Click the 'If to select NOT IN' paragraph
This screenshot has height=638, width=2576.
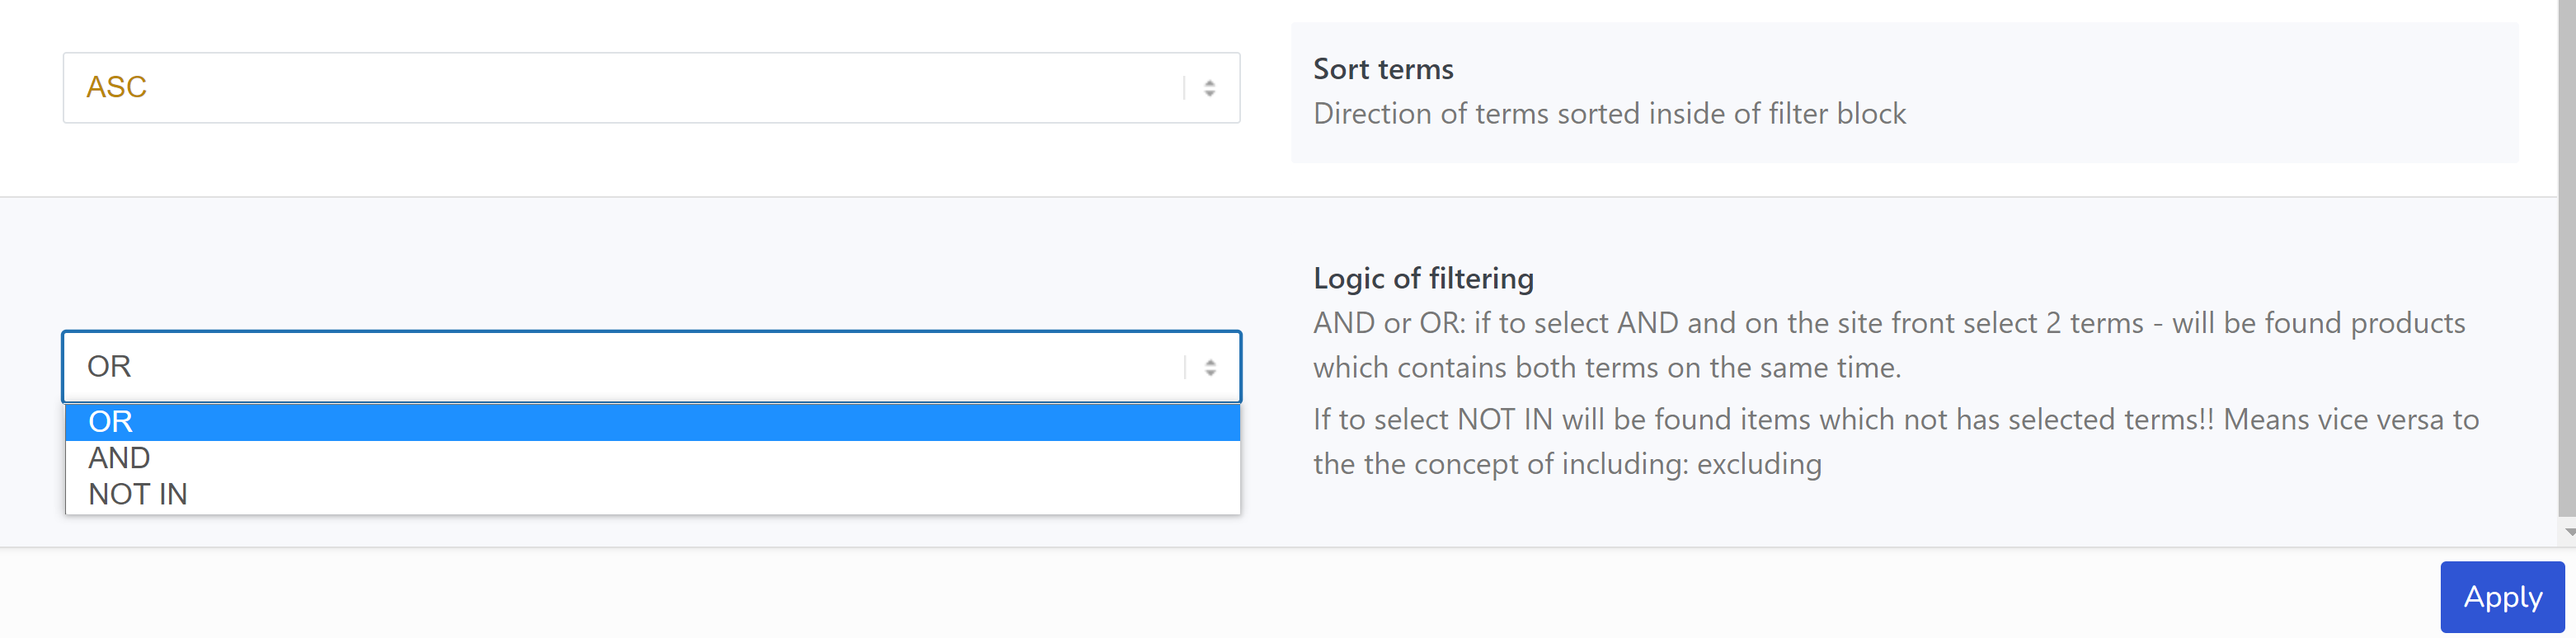pyautogui.click(x=1895, y=441)
